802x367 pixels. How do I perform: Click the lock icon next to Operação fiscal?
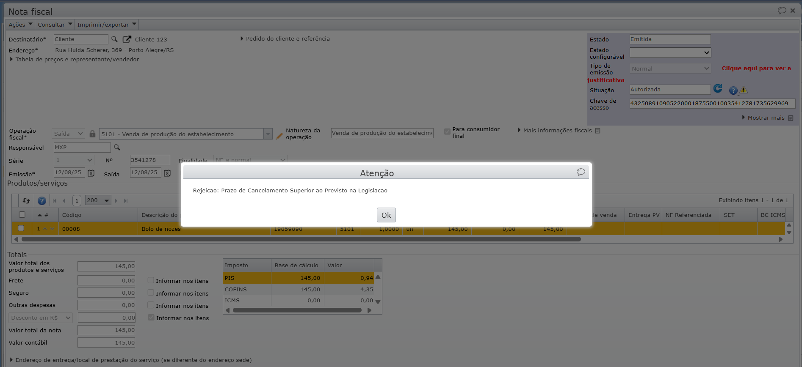[x=92, y=134]
